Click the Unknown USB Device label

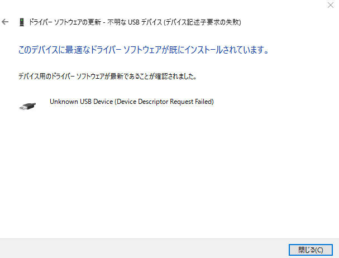point(132,102)
